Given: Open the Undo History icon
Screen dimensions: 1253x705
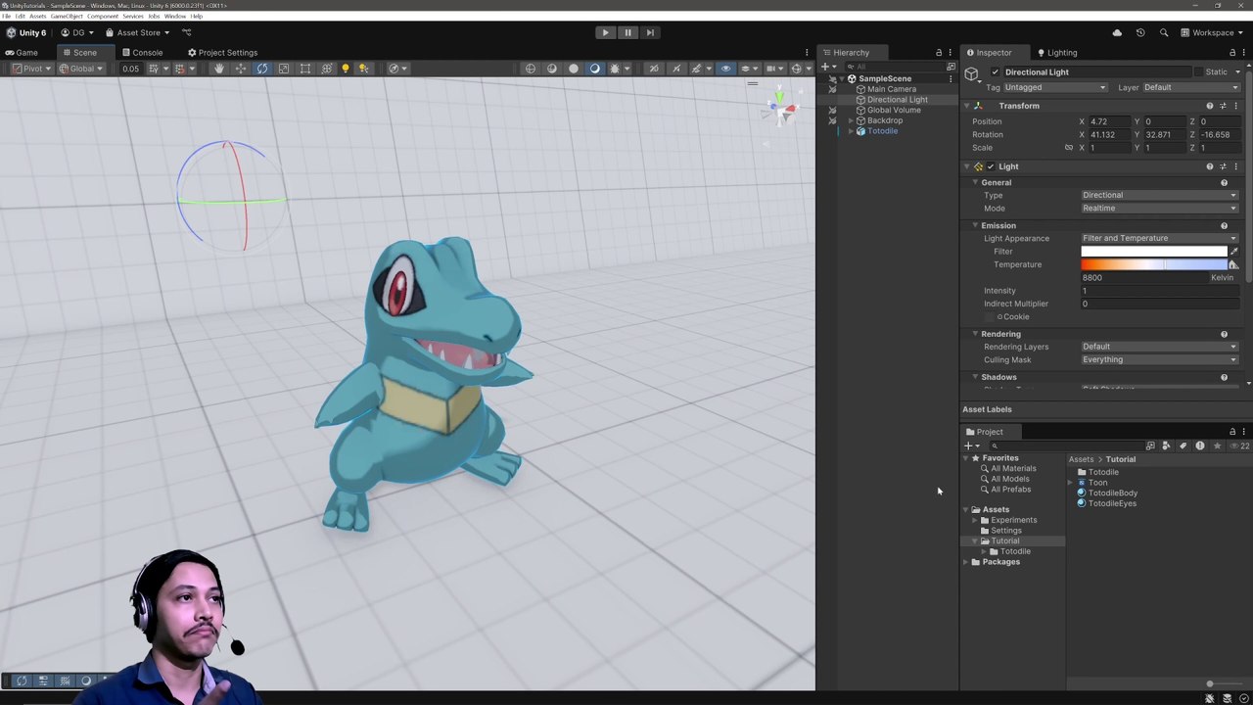Looking at the screenshot, I should click(x=1140, y=32).
